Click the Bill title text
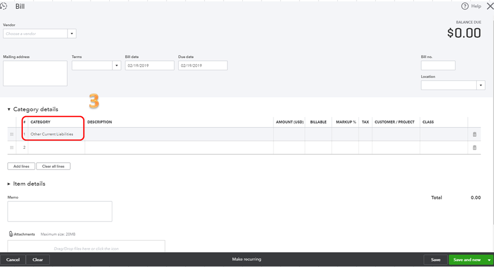This screenshot has height=267, width=494. [20, 6]
